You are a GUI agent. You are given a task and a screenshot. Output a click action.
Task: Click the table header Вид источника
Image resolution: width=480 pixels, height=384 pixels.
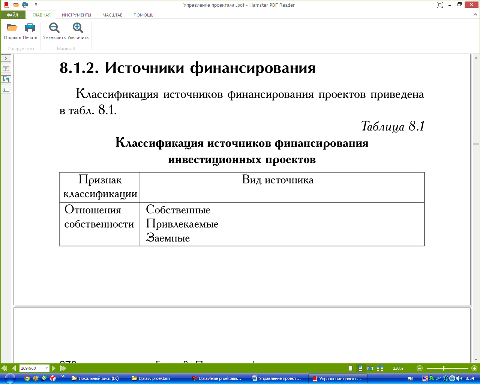(x=278, y=180)
